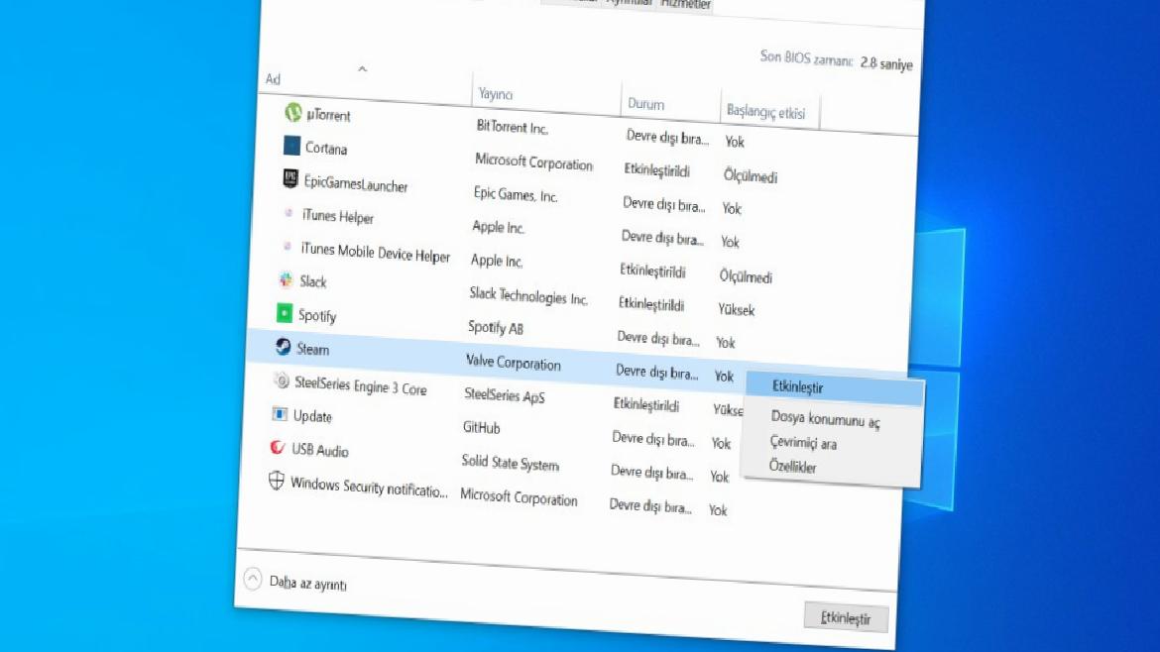Click the Update entry icon
The image size is (1160, 652).
pyautogui.click(x=279, y=414)
